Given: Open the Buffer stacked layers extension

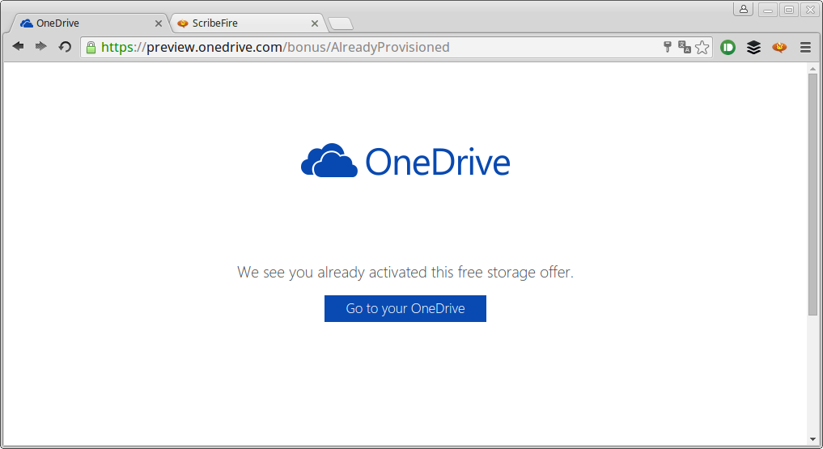Looking at the screenshot, I should click(x=753, y=47).
